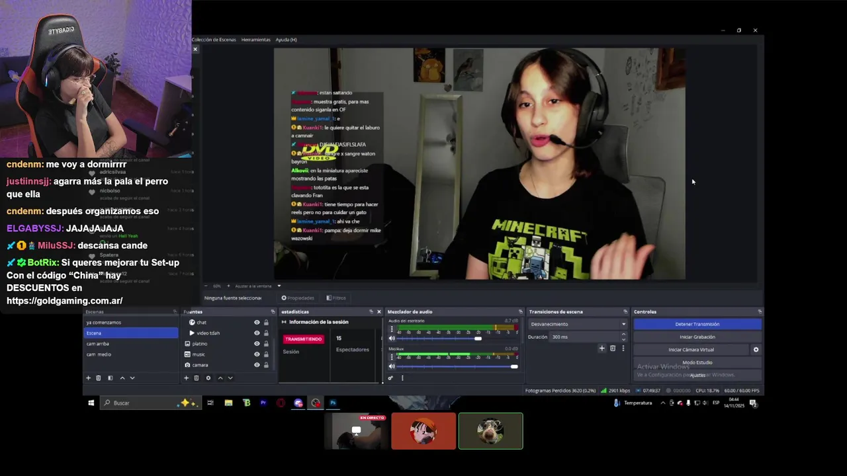
Task: Add a new scene with the plus icon
Action: coord(88,378)
